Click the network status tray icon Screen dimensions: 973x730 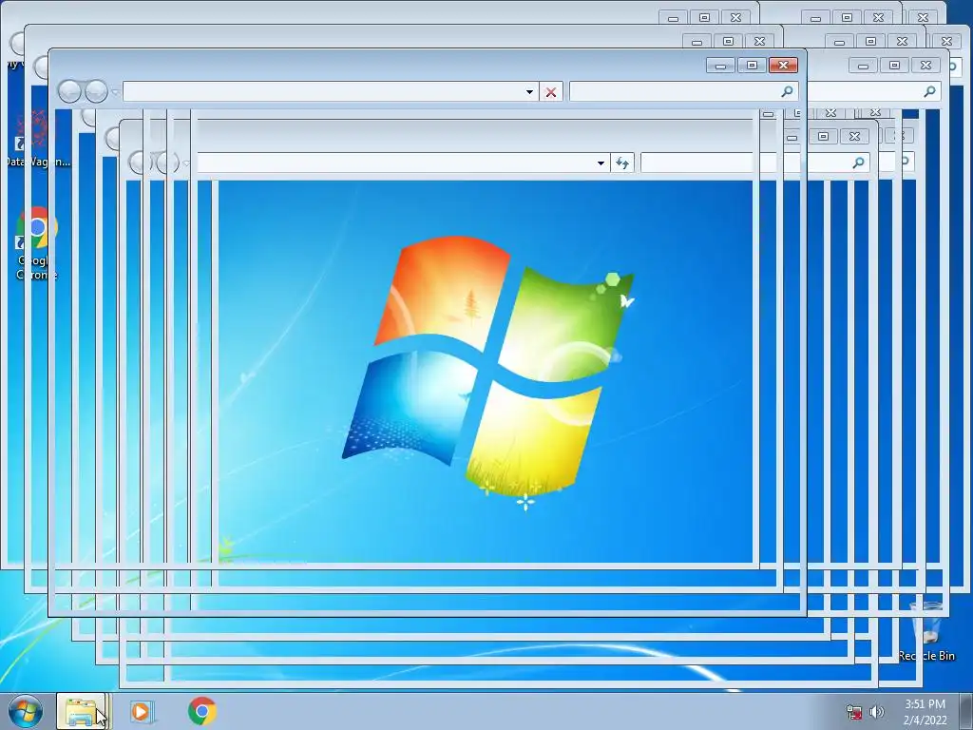tap(854, 713)
